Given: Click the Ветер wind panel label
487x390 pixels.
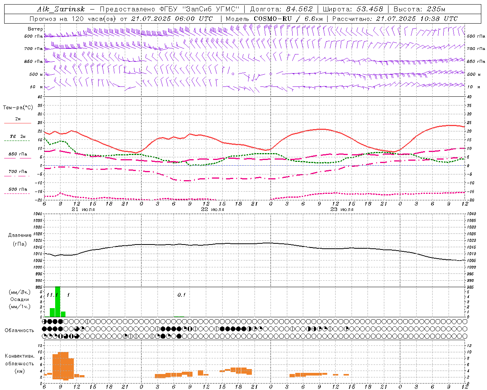Looking at the screenshot, I should pyautogui.click(x=35, y=29).
